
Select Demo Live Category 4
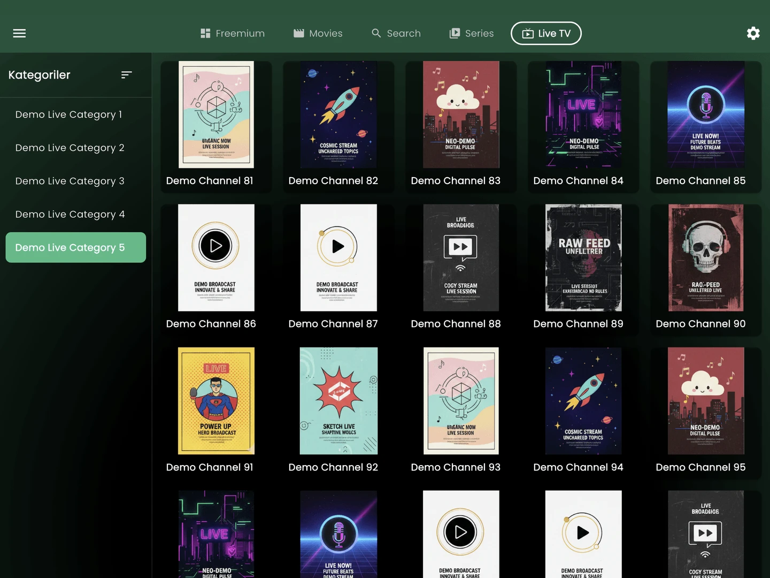click(x=76, y=214)
